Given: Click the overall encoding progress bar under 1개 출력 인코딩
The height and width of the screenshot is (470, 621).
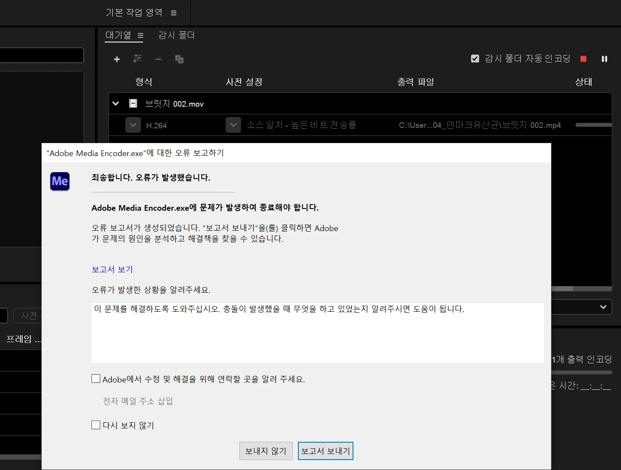Looking at the screenshot, I should 582,372.
